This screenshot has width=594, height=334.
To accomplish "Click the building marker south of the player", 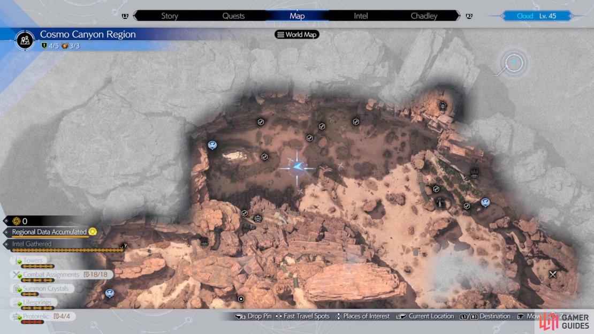I will pos(257,219).
